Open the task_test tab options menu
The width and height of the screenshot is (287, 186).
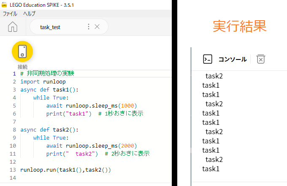(x=89, y=27)
